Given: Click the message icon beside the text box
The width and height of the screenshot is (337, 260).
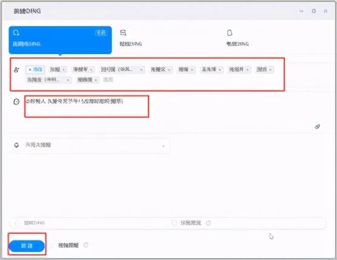Looking at the screenshot, I should point(16,101).
